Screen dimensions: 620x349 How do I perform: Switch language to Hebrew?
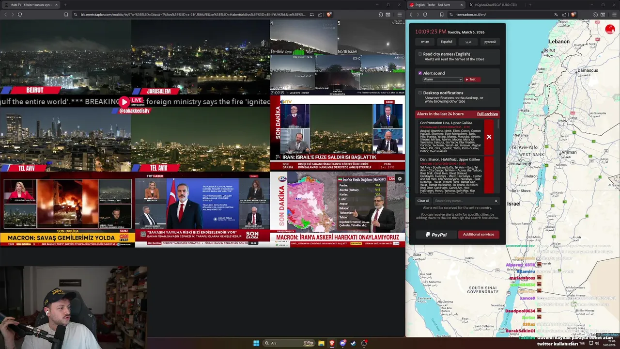pyautogui.click(x=425, y=42)
